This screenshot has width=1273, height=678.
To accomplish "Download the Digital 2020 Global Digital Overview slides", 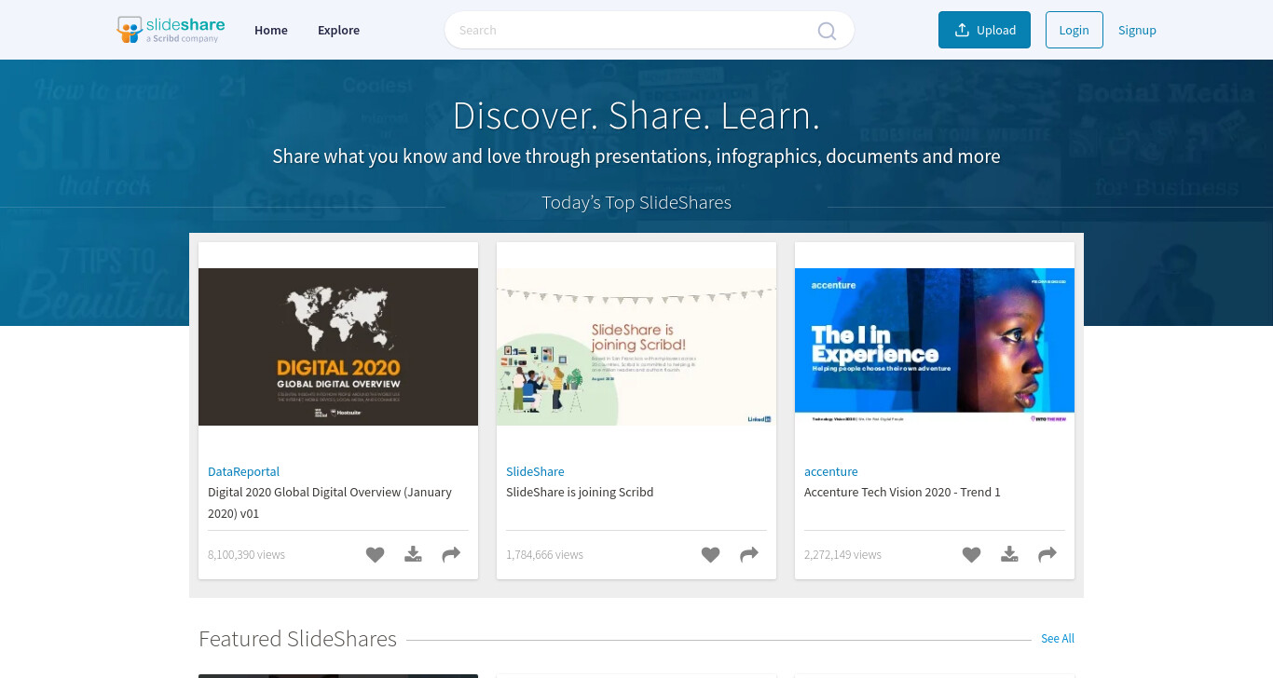I will pos(413,554).
